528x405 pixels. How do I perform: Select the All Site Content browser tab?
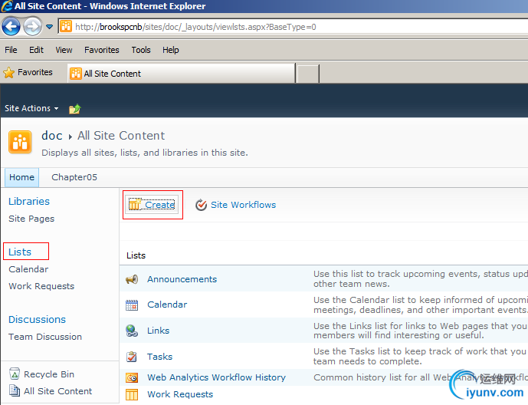(x=181, y=74)
